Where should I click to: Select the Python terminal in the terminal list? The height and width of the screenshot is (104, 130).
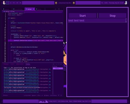58,68
